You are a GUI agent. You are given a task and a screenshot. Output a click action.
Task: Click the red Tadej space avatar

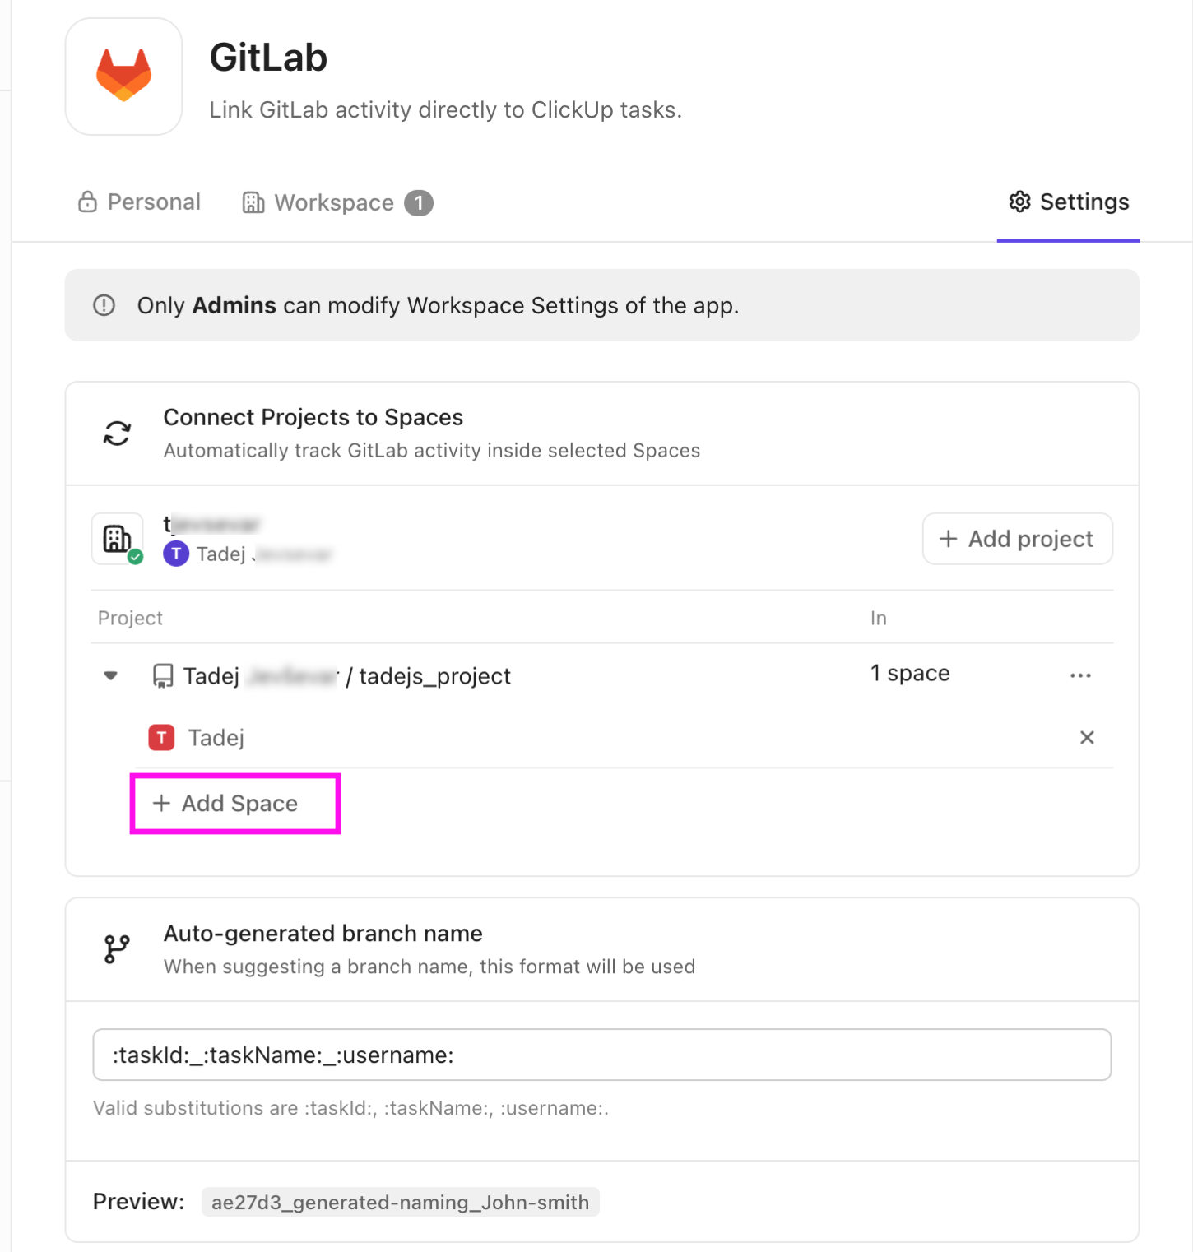pyautogui.click(x=161, y=738)
